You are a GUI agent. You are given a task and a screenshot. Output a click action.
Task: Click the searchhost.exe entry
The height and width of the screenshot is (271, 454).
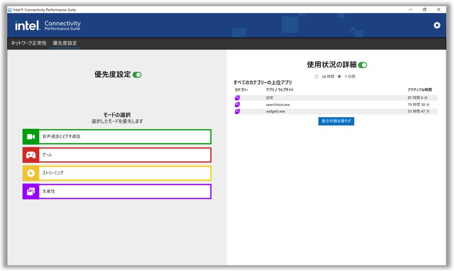click(278, 104)
